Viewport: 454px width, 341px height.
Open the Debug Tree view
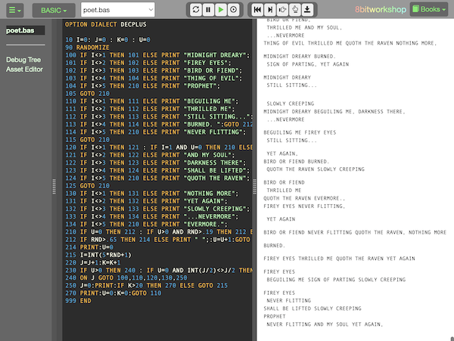click(x=24, y=59)
